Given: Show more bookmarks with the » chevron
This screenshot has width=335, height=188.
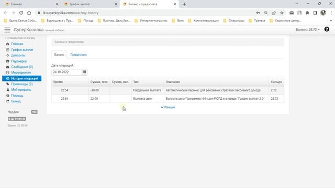Looking at the screenshot, I should [x=331, y=21].
